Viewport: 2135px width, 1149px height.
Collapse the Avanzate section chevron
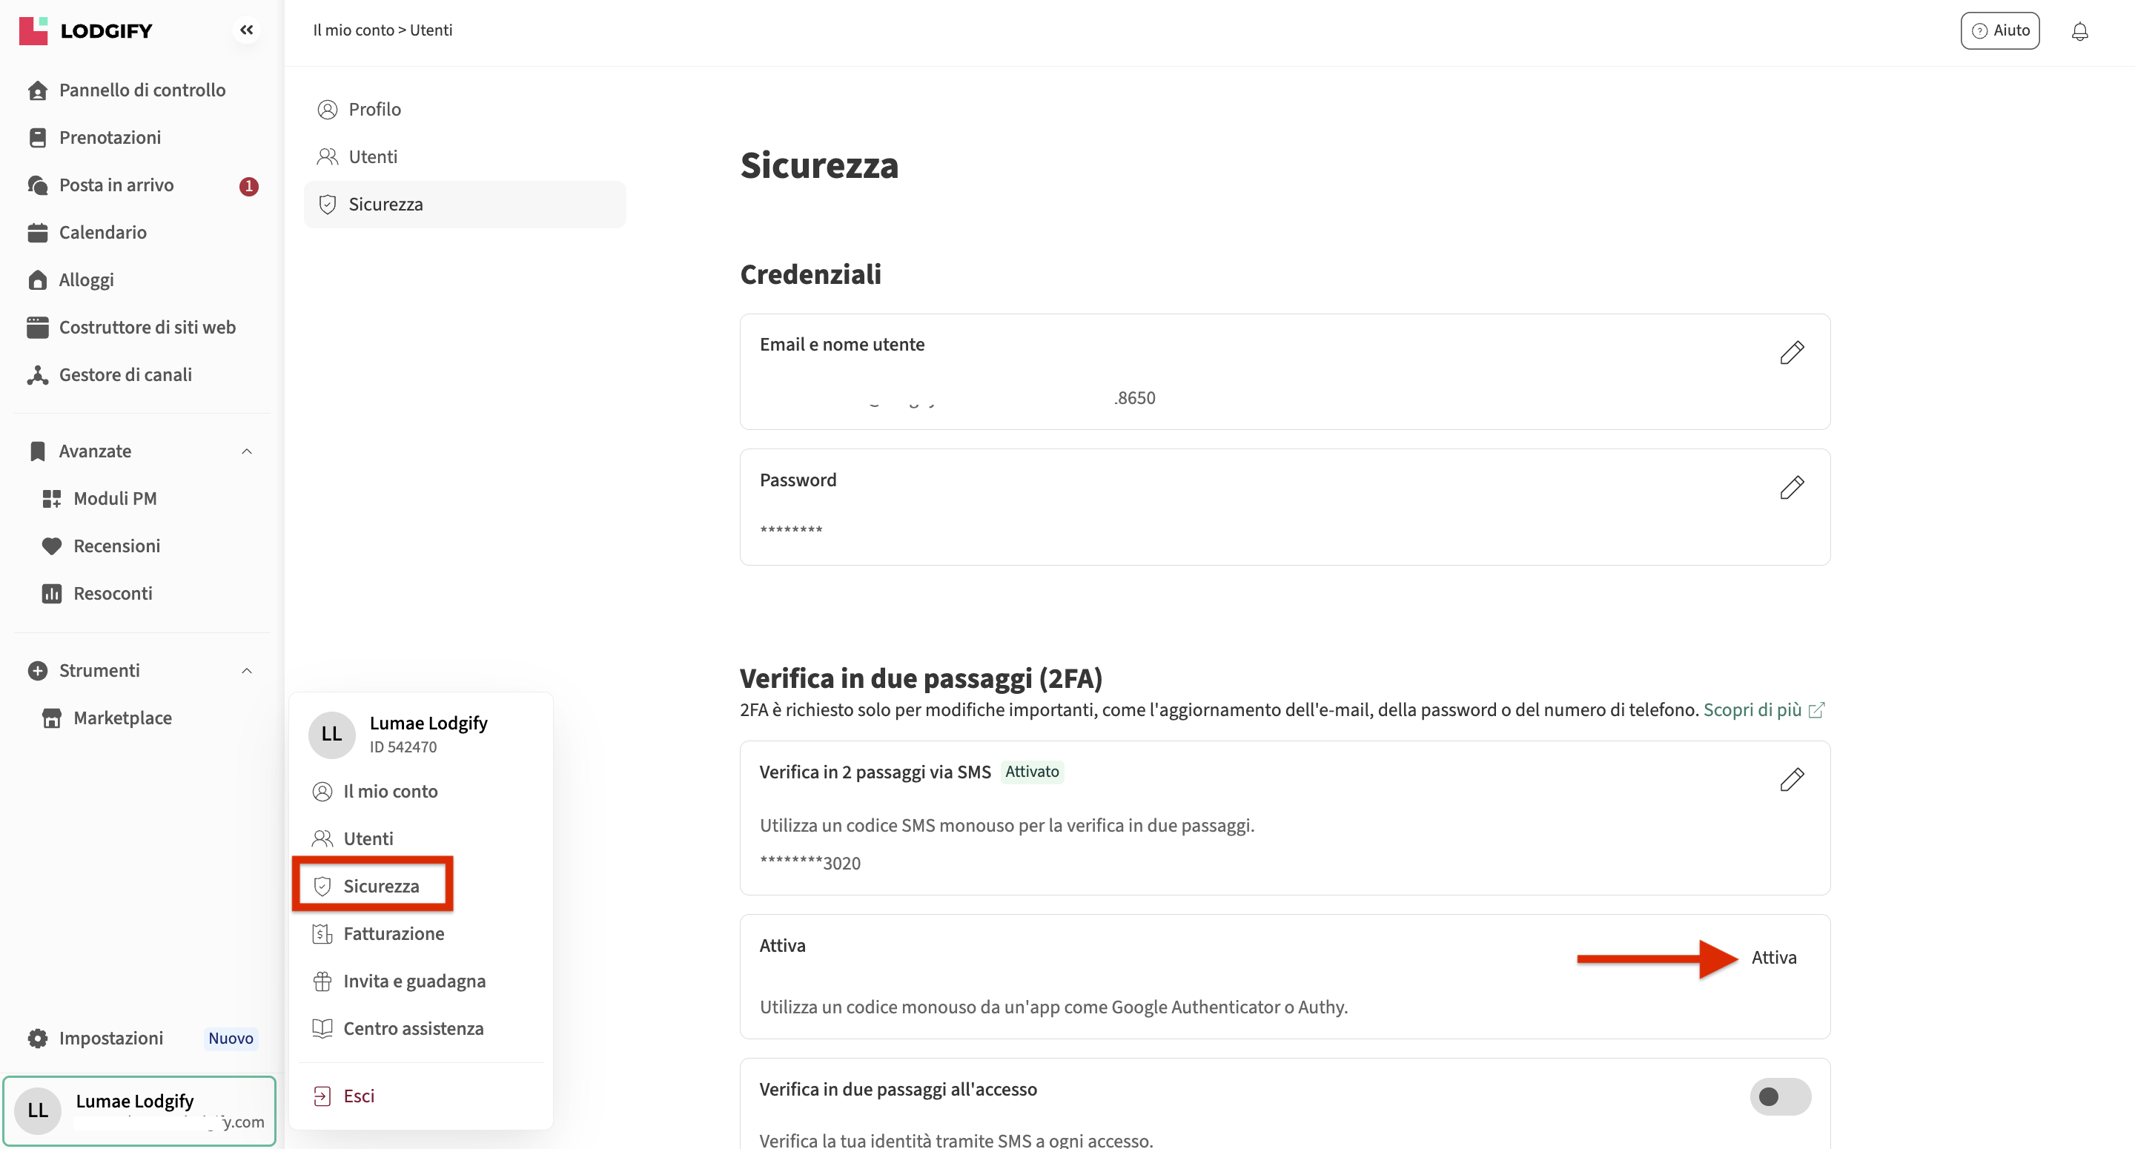[246, 451]
